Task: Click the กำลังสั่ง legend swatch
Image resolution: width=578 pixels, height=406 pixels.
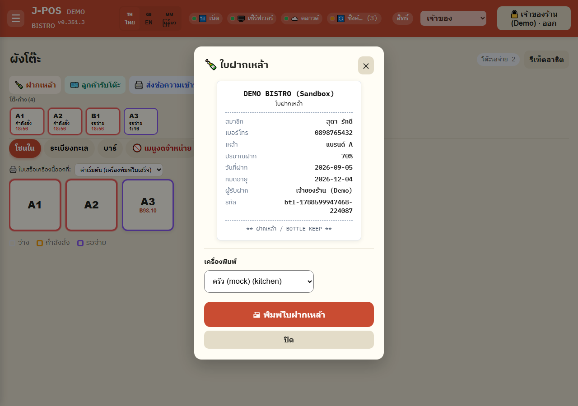Action: (x=40, y=243)
